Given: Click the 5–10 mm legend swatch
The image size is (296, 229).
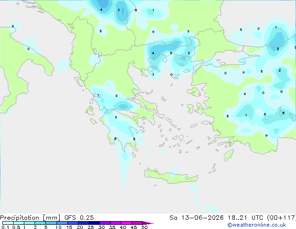Looking at the screenshot, I should [x=51, y=223].
